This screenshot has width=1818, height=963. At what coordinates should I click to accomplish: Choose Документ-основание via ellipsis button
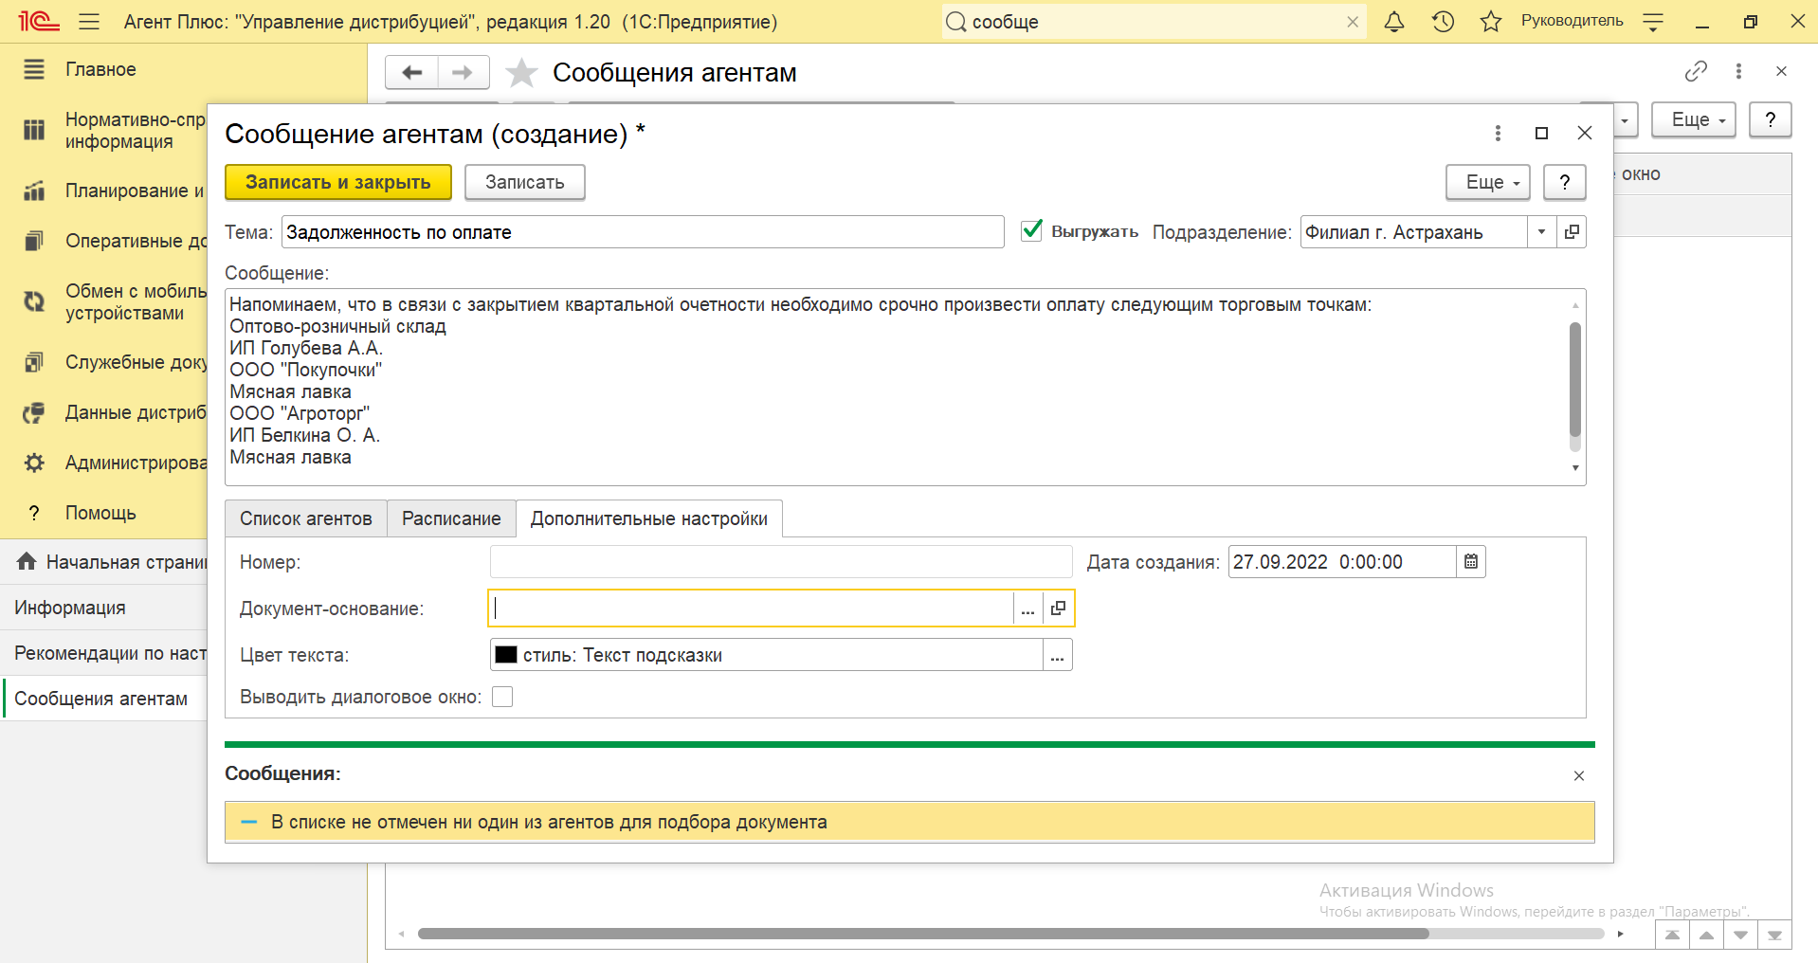1027,609
